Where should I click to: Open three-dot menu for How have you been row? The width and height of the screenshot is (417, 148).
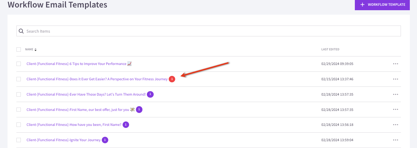click(x=395, y=125)
